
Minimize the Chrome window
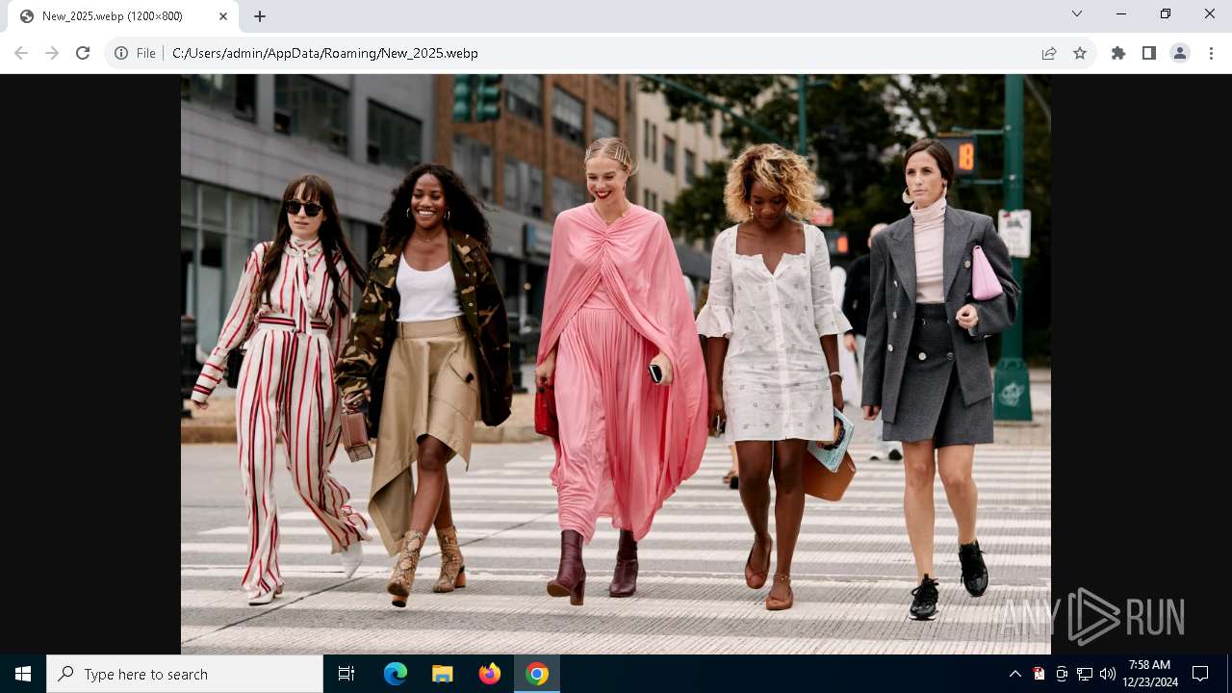click(1121, 13)
